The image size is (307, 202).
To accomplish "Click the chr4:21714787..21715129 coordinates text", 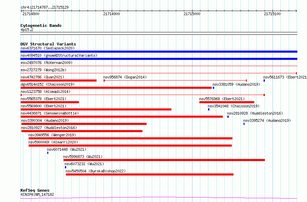I will tap(44, 8).
